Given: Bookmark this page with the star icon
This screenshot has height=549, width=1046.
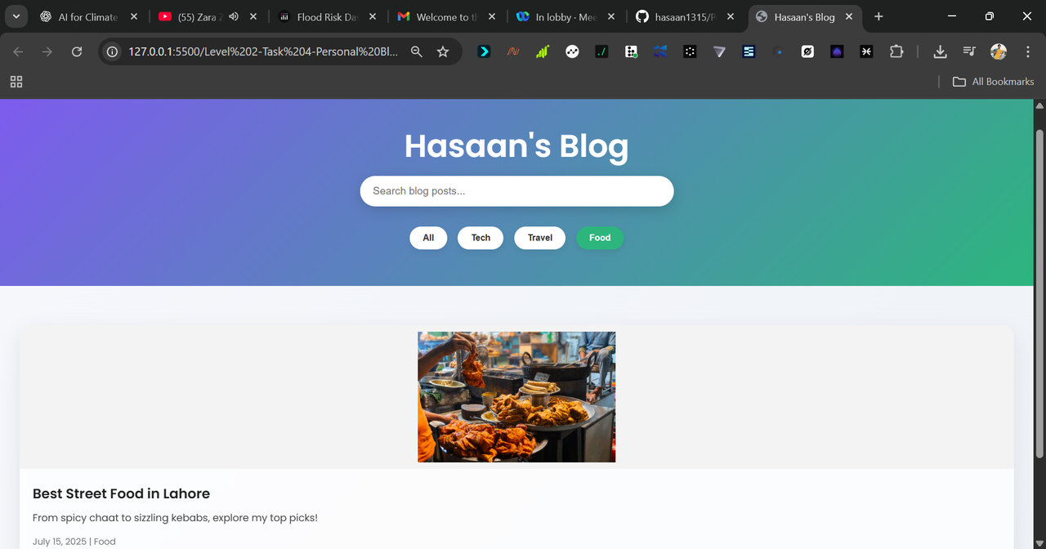Looking at the screenshot, I should click(x=443, y=51).
